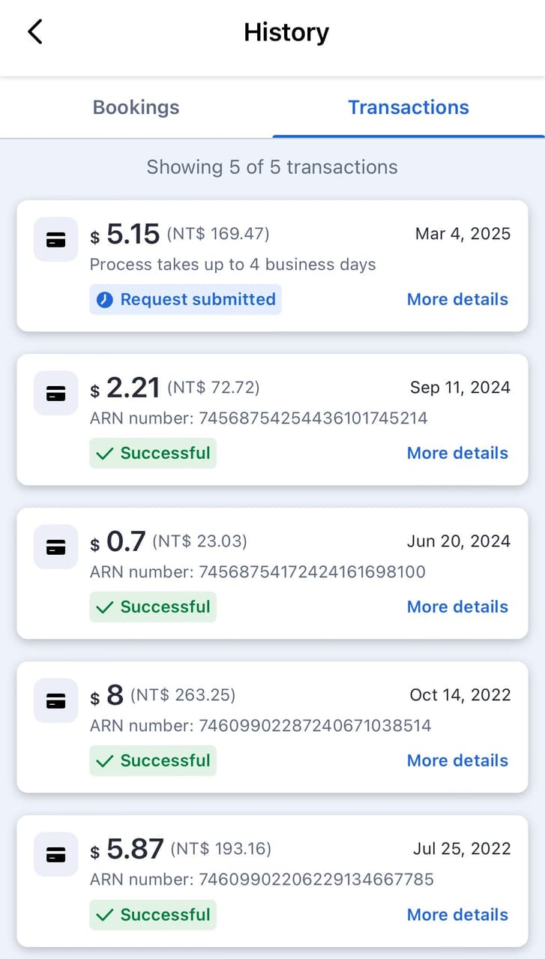The image size is (545, 959).
Task: Tap the back arrow icon
Action: point(35,32)
